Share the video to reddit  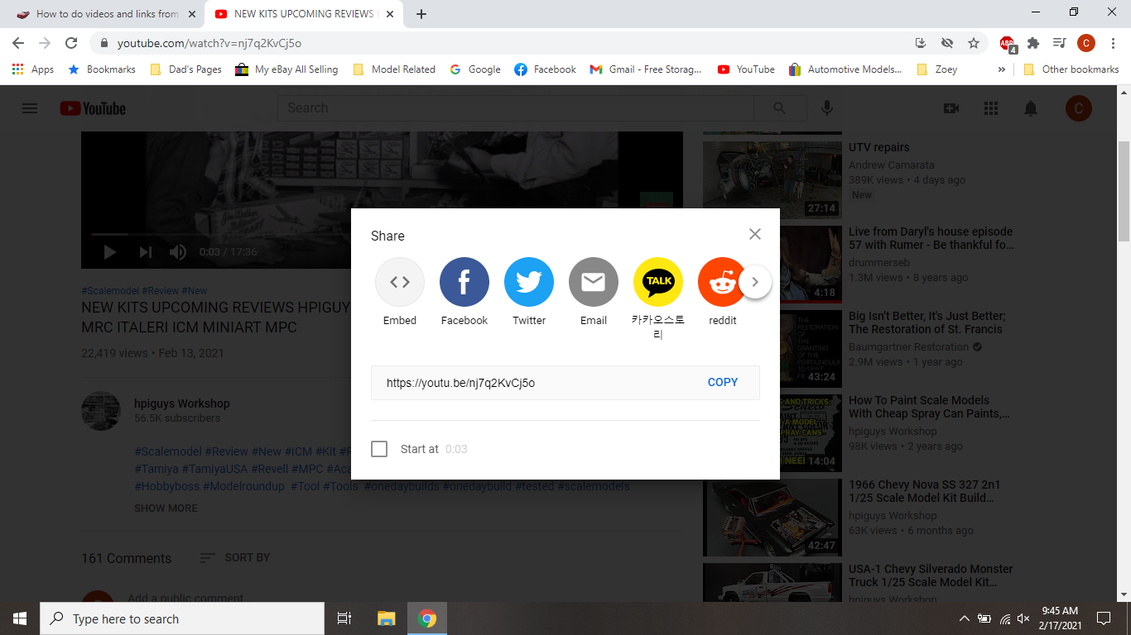pos(722,282)
